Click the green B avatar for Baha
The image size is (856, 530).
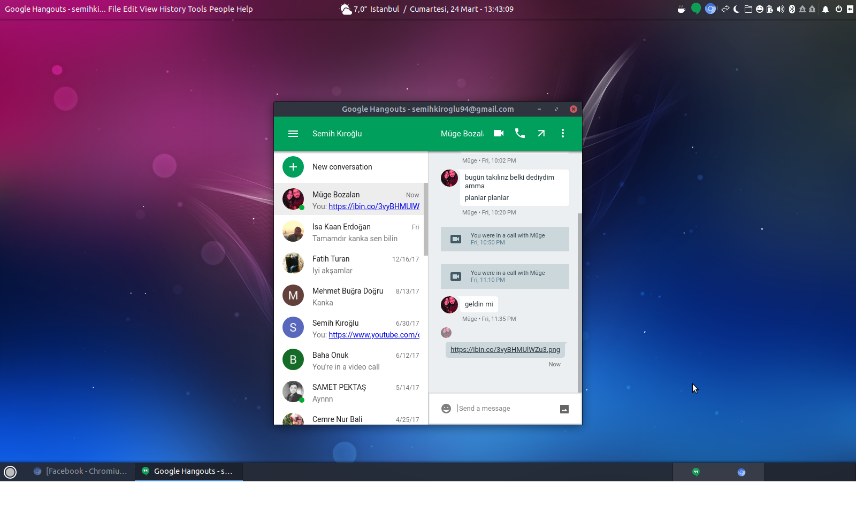point(293,359)
